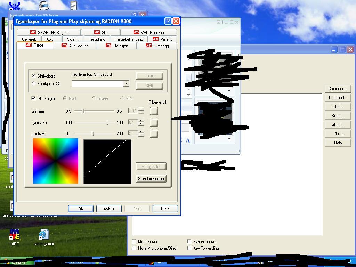Image resolution: width=356 pixels, height=267 pixels.
Task: Open the notepad document icon on desktop
Action: pyautogui.click(x=74, y=6)
